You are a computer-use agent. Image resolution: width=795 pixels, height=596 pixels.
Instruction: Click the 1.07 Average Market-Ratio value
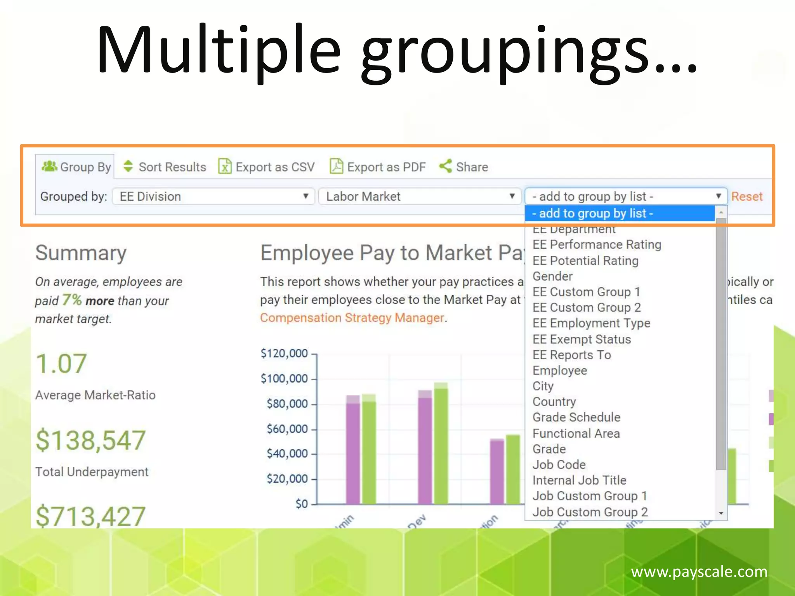click(x=61, y=364)
